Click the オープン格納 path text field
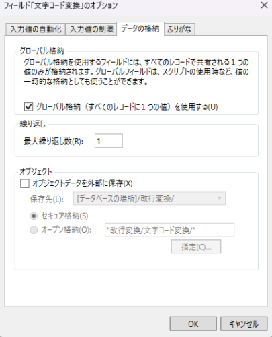This screenshot has height=337, width=272. 169,230
